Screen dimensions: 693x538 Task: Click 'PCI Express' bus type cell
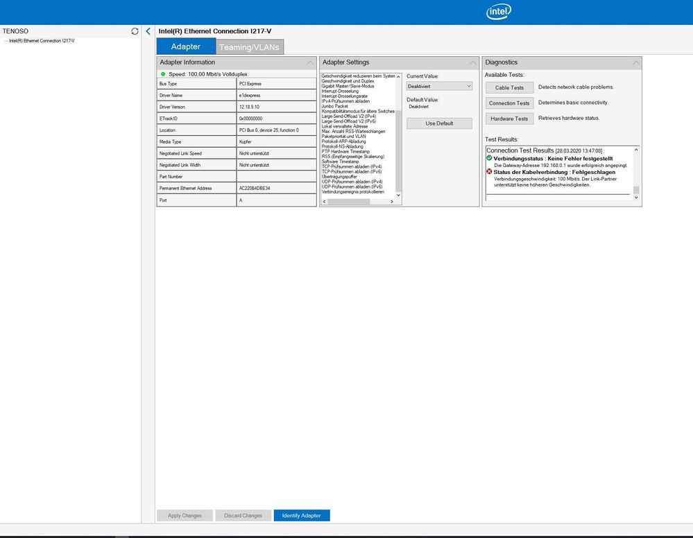tap(277, 83)
